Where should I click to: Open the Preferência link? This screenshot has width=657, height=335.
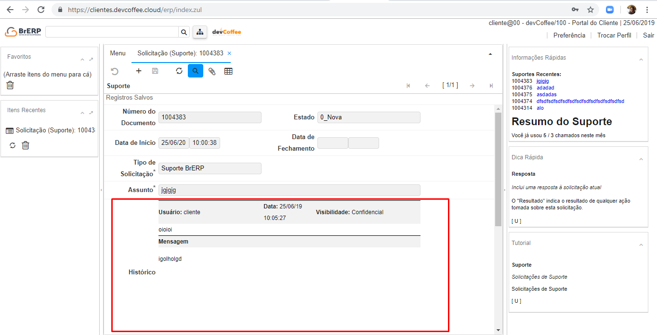(x=569, y=35)
